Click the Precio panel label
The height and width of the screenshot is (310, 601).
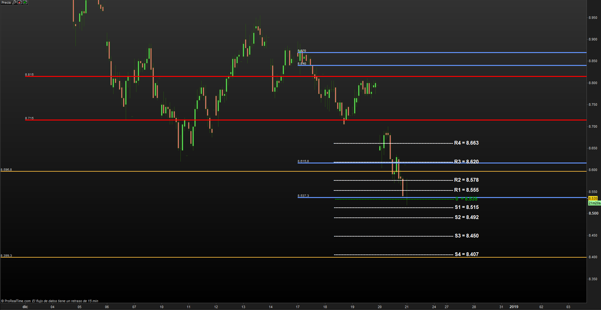(6, 3)
